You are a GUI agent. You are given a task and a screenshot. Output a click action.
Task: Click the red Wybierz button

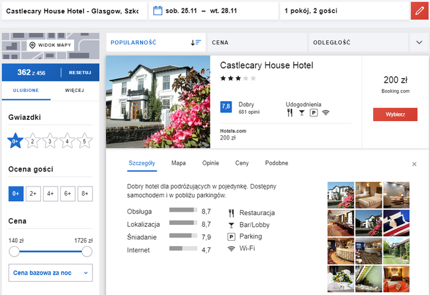[x=395, y=114]
